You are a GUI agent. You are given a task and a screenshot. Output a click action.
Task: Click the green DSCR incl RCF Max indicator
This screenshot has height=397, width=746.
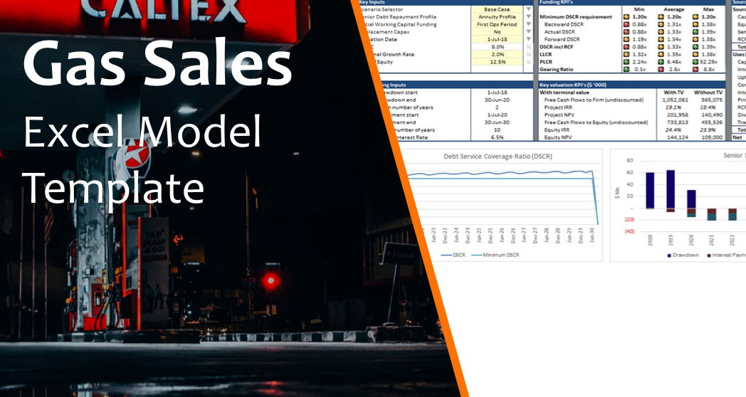(695, 47)
